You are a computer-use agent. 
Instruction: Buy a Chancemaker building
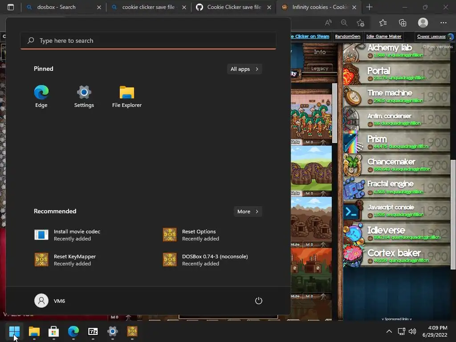pyautogui.click(x=397, y=165)
